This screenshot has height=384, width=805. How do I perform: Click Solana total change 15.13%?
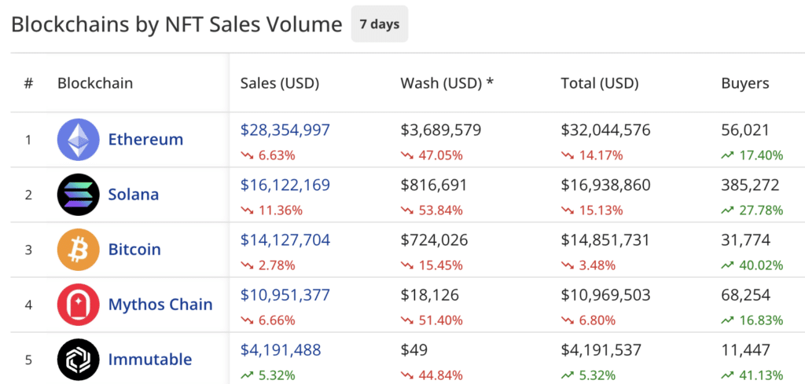[x=592, y=210]
